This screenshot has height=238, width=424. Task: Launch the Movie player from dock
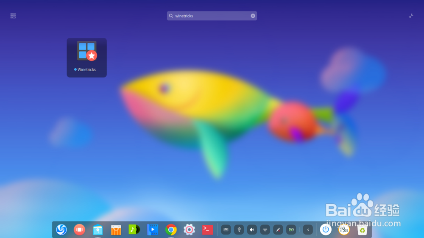pos(153,230)
